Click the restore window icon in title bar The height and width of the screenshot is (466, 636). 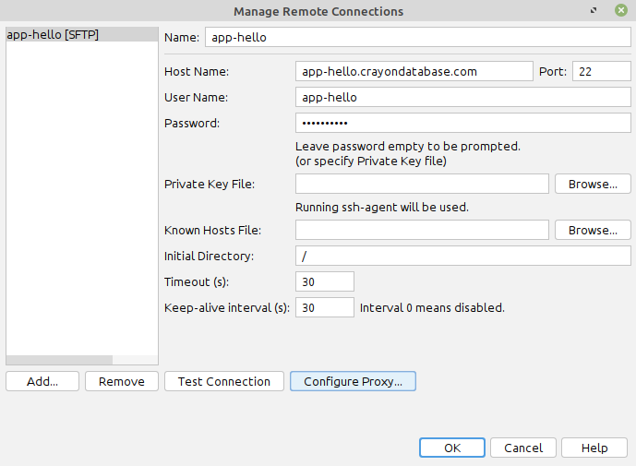coord(594,10)
